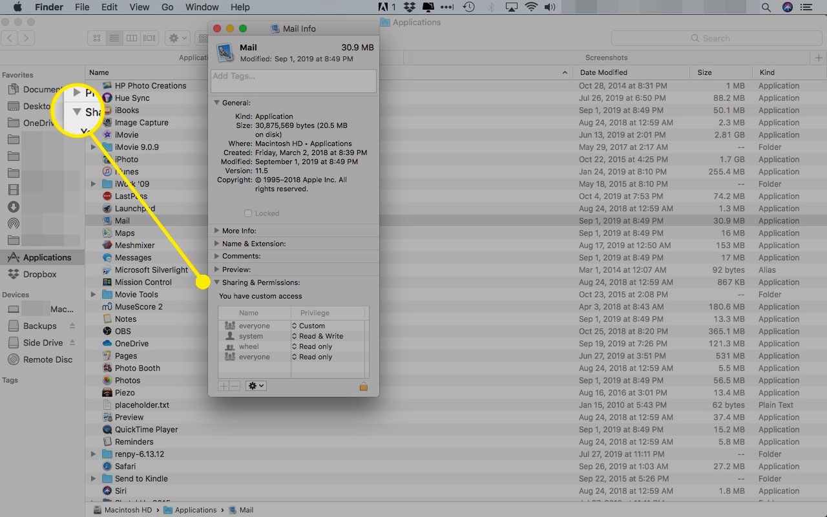The width and height of the screenshot is (827, 517).
Task: Click the OBS app icon
Action: pyautogui.click(x=108, y=331)
